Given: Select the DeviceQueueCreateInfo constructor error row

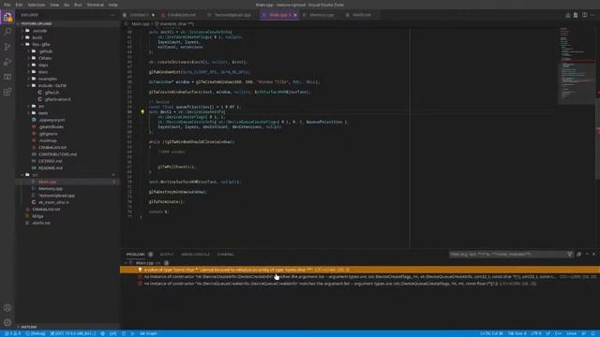Looking at the screenshot, I should [x=360, y=284].
